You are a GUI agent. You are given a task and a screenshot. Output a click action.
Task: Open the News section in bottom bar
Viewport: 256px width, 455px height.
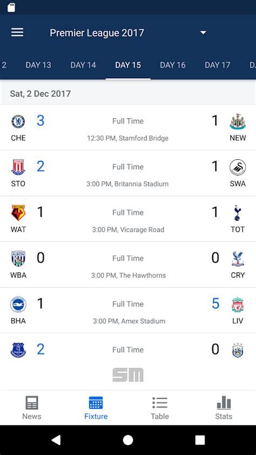32,408
